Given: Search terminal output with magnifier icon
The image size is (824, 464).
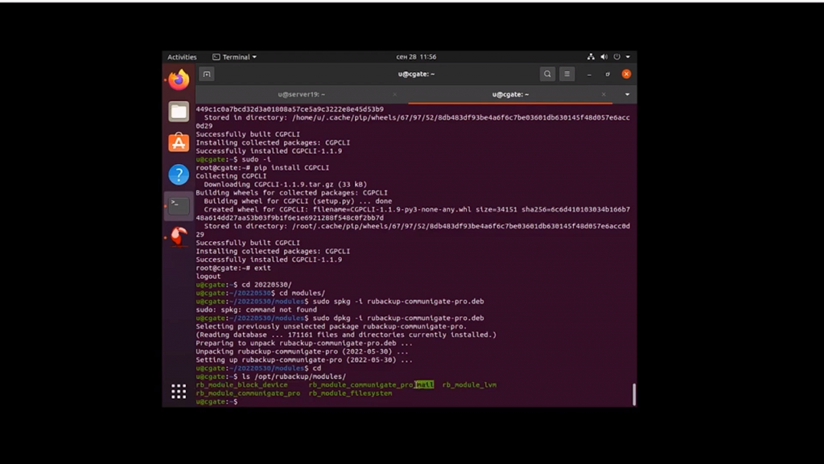Looking at the screenshot, I should pos(547,74).
